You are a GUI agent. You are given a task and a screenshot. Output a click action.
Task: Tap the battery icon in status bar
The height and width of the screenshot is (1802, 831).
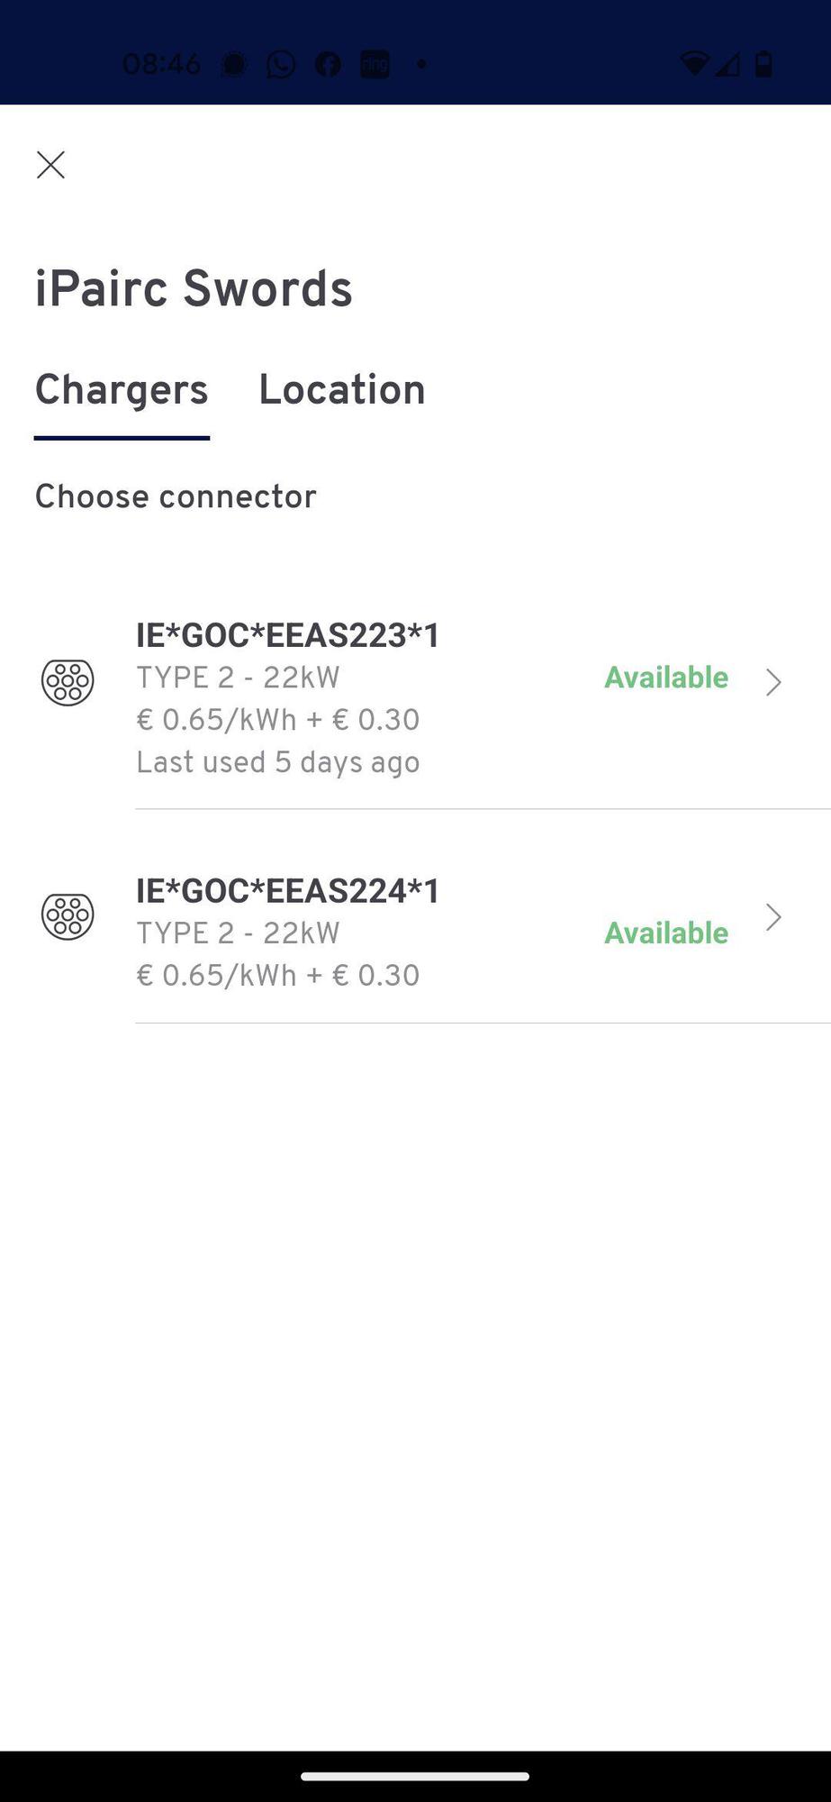click(x=763, y=63)
